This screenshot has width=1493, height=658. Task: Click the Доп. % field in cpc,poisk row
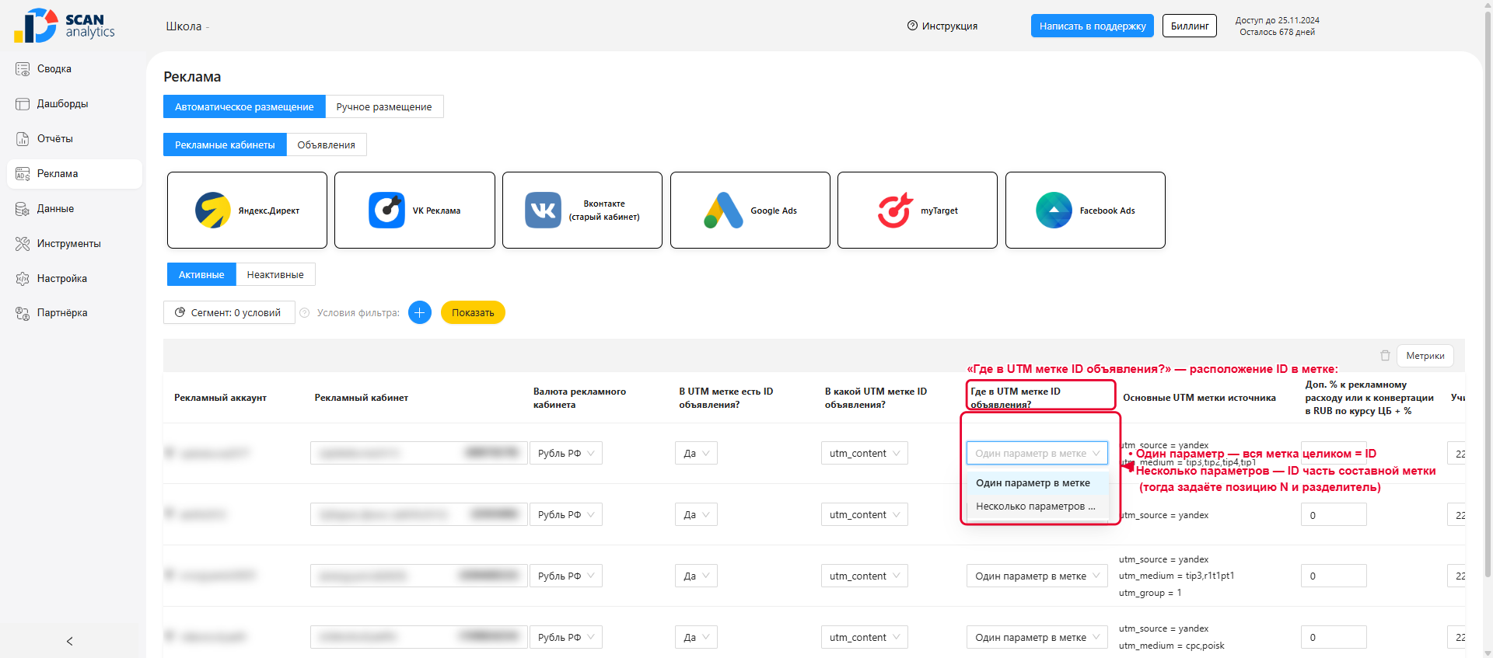click(1334, 637)
